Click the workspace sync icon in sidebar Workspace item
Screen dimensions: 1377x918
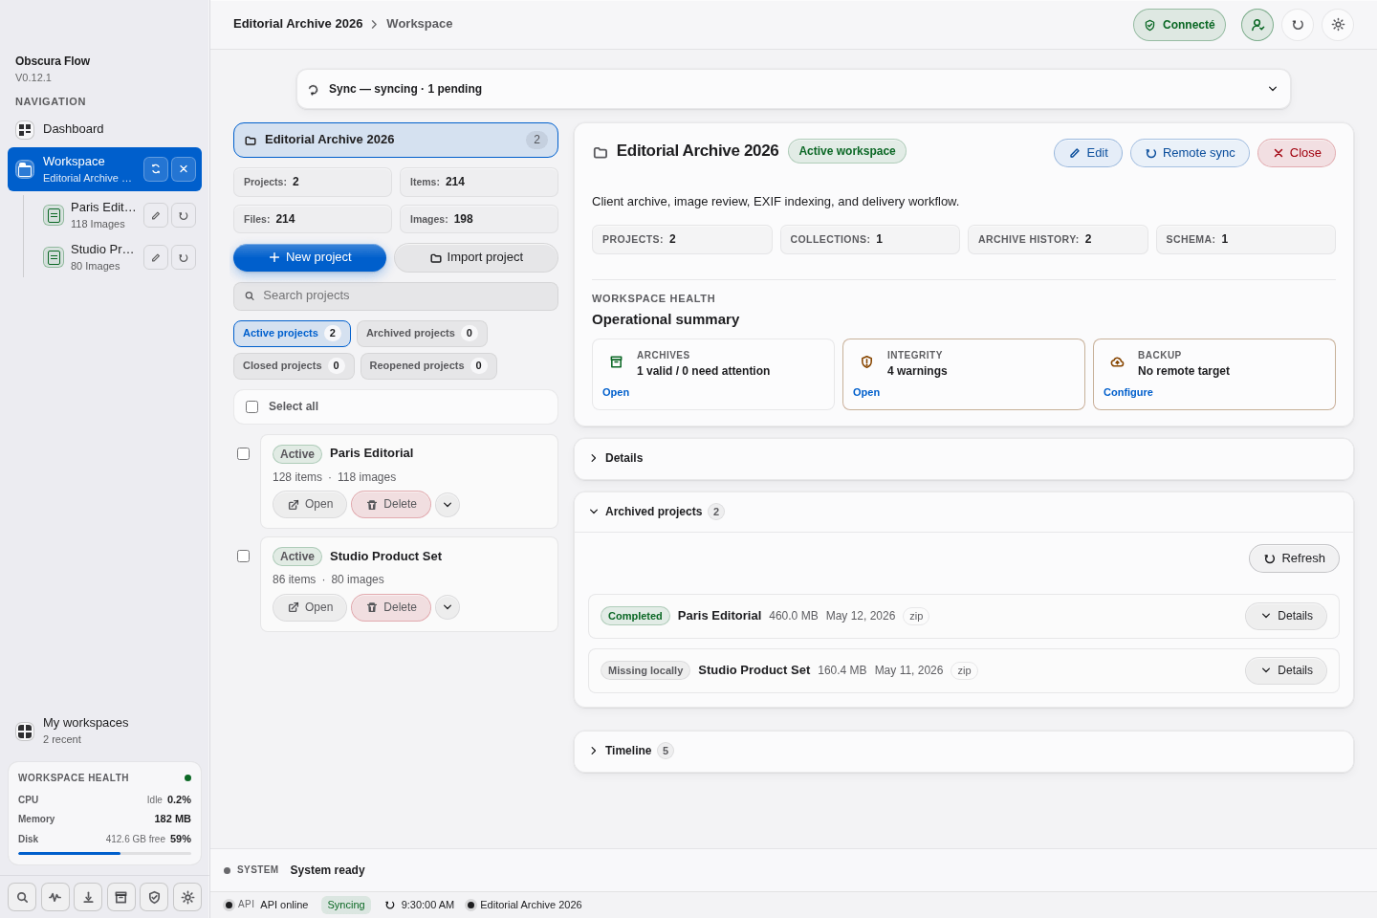[x=156, y=169]
